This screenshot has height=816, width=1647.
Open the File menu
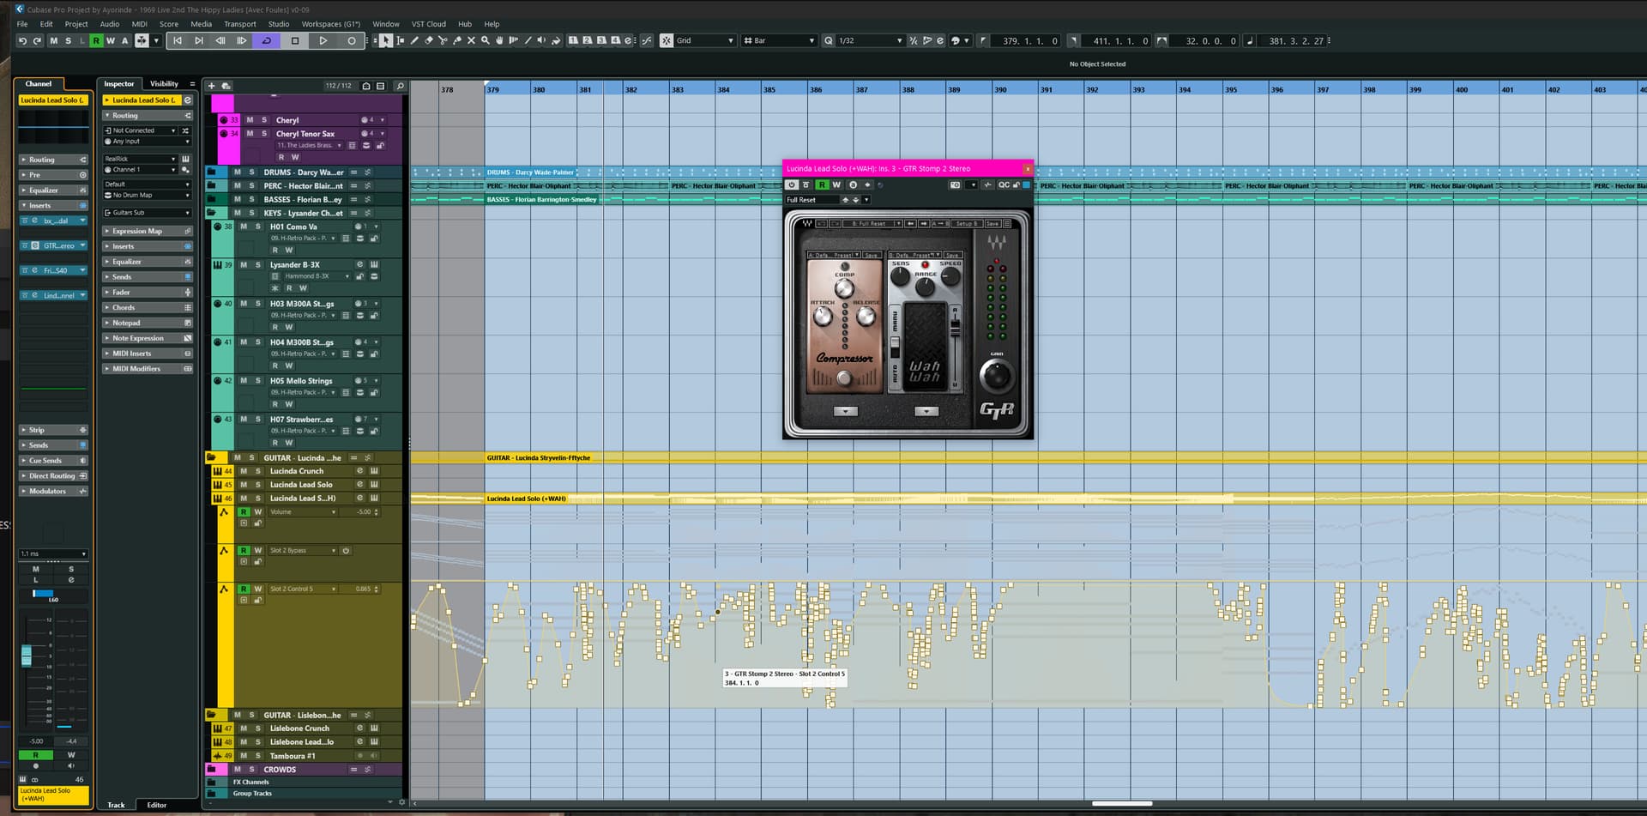tap(22, 24)
